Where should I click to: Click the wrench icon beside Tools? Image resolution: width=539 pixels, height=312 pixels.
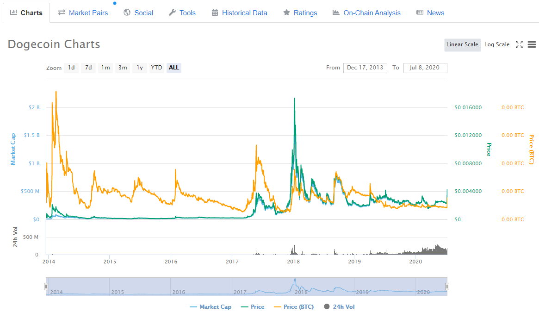172,12
